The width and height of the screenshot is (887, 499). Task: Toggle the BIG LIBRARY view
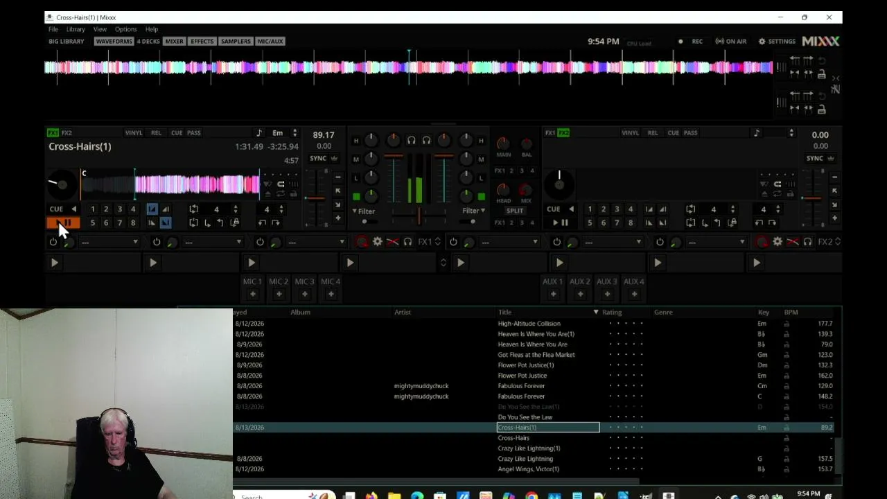(x=67, y=42)
